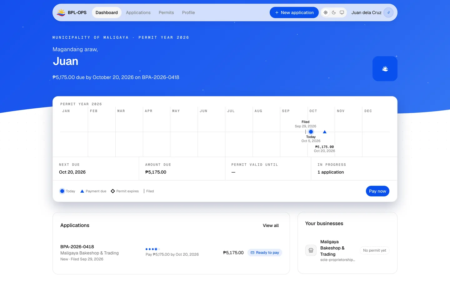
Task: Click the OCT month label on timeline
Action: (x=313, y=111)
